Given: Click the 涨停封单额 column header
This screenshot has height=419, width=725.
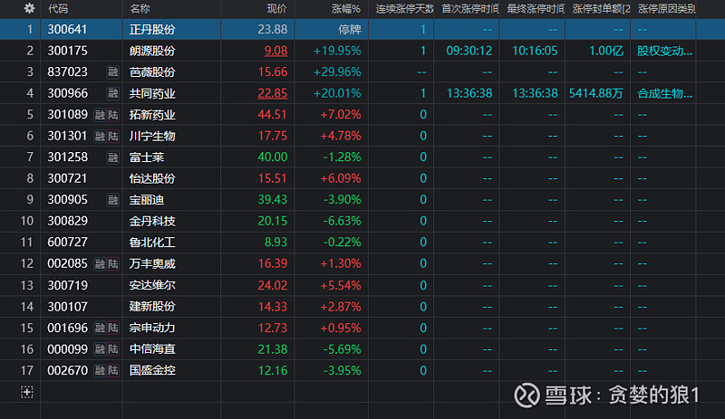Looking at the screenshot, I should [x=601, y=9].
